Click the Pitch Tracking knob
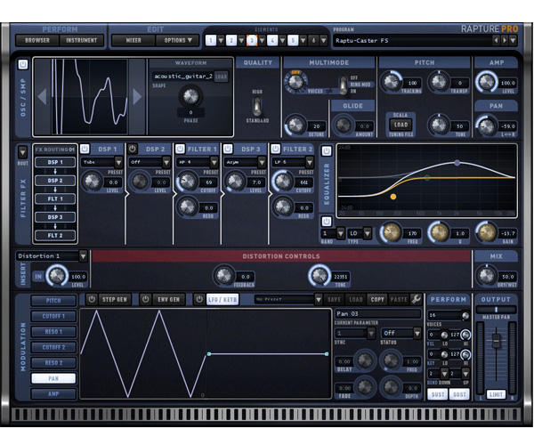The height and width of the screenshot is (445, 534). (x=391, y=82)
